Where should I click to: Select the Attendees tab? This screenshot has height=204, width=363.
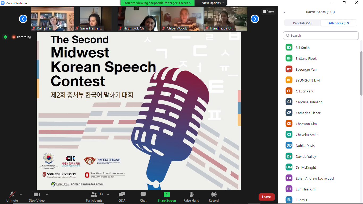click(339, 23)
